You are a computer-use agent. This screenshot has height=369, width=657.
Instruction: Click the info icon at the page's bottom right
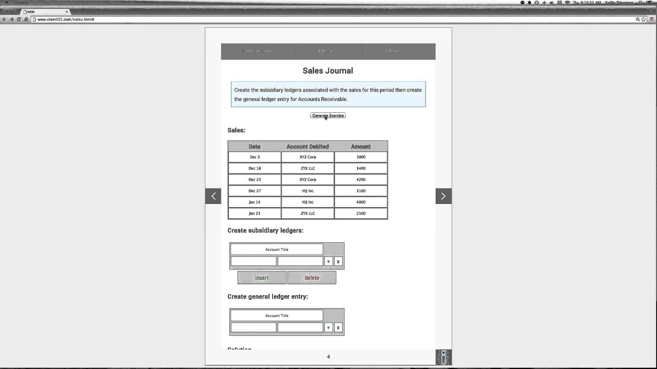tap(443, 357)
